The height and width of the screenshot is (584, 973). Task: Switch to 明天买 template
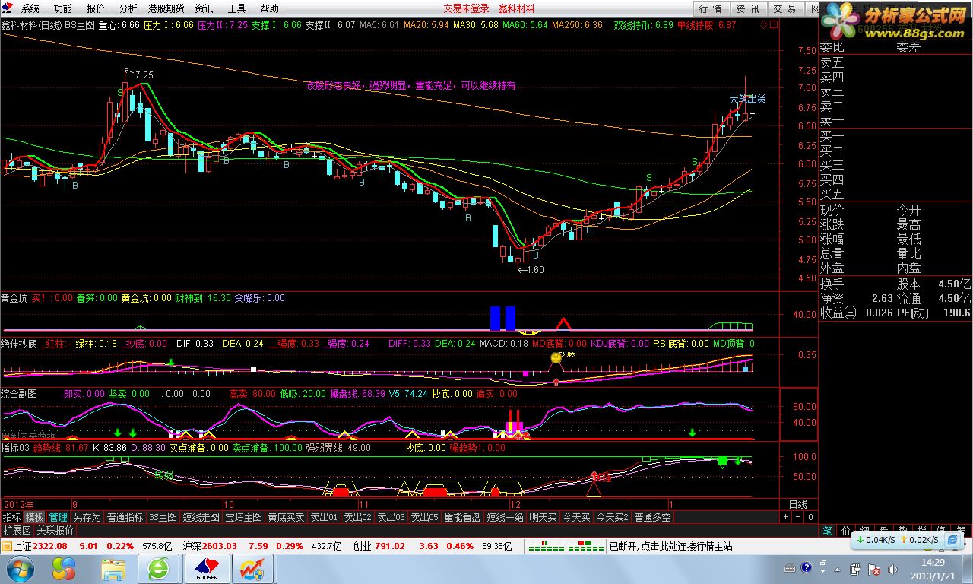tap(544, 517)
